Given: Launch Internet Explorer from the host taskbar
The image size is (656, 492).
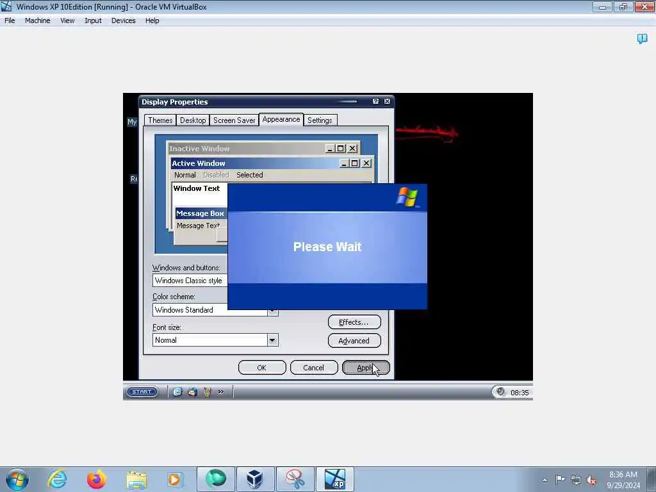Looking at the screenshot, I should point(57,479).
